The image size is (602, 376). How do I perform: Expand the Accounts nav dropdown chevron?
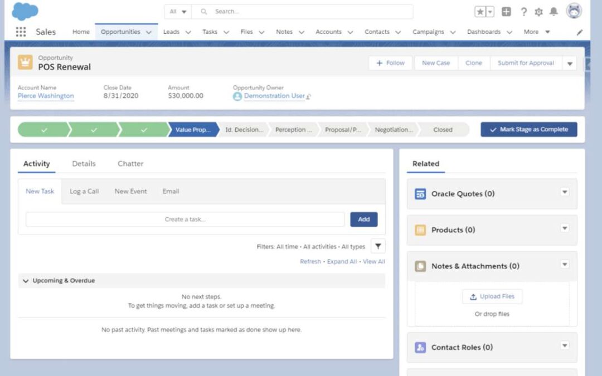[350, 32]
